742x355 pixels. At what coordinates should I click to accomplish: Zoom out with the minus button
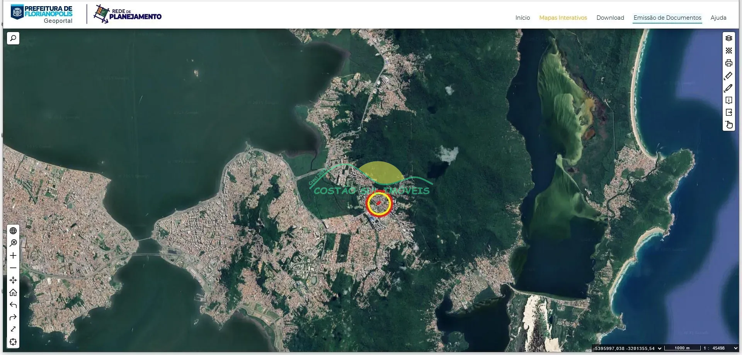13,268
